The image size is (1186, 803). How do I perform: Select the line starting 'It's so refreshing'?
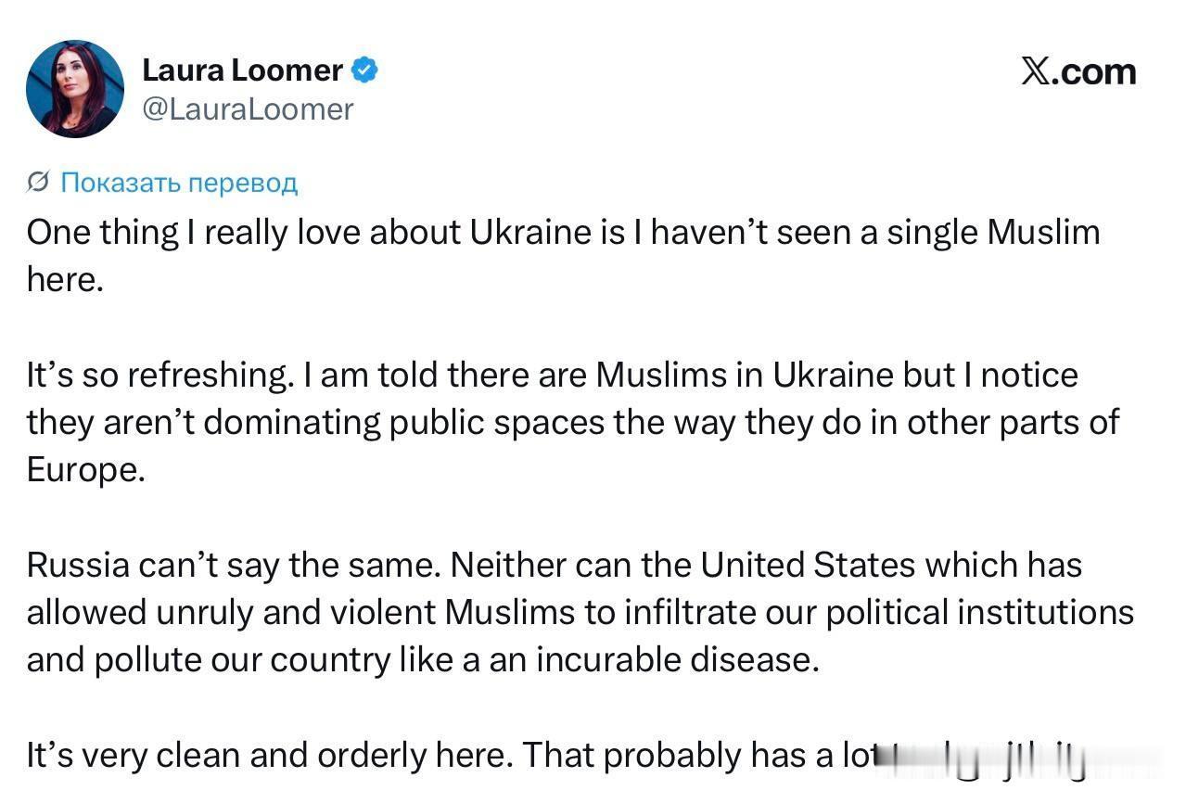553,375
